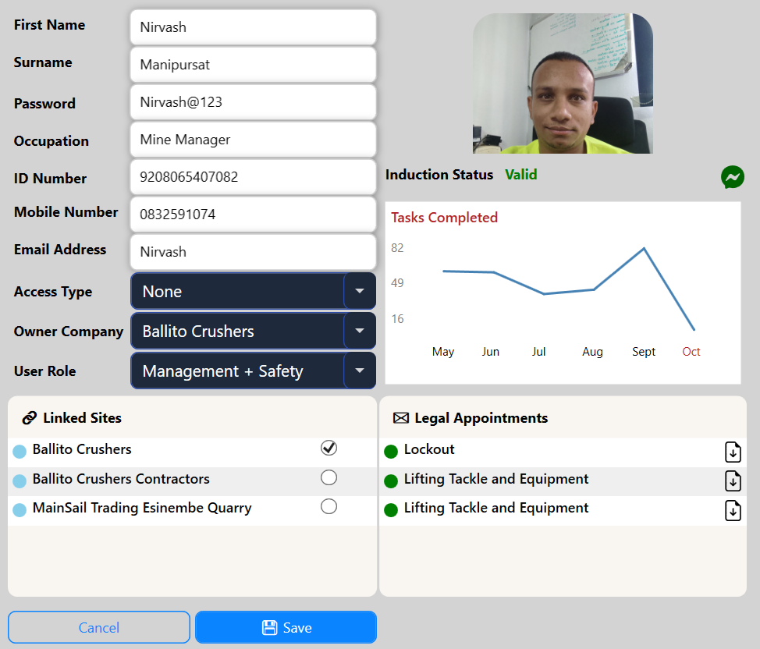Tick the Ballito Crushers Contractors site
This screenshot has height=649, width=760.
[x=329, y=477]
